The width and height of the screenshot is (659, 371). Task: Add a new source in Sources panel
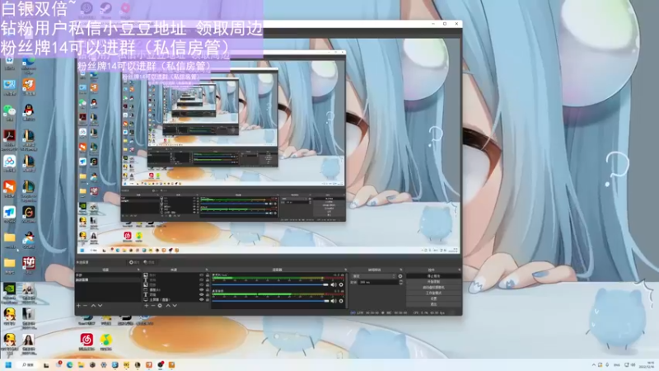pos(147,306)
